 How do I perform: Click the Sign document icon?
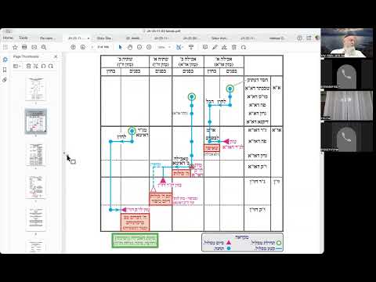(224, 47)
